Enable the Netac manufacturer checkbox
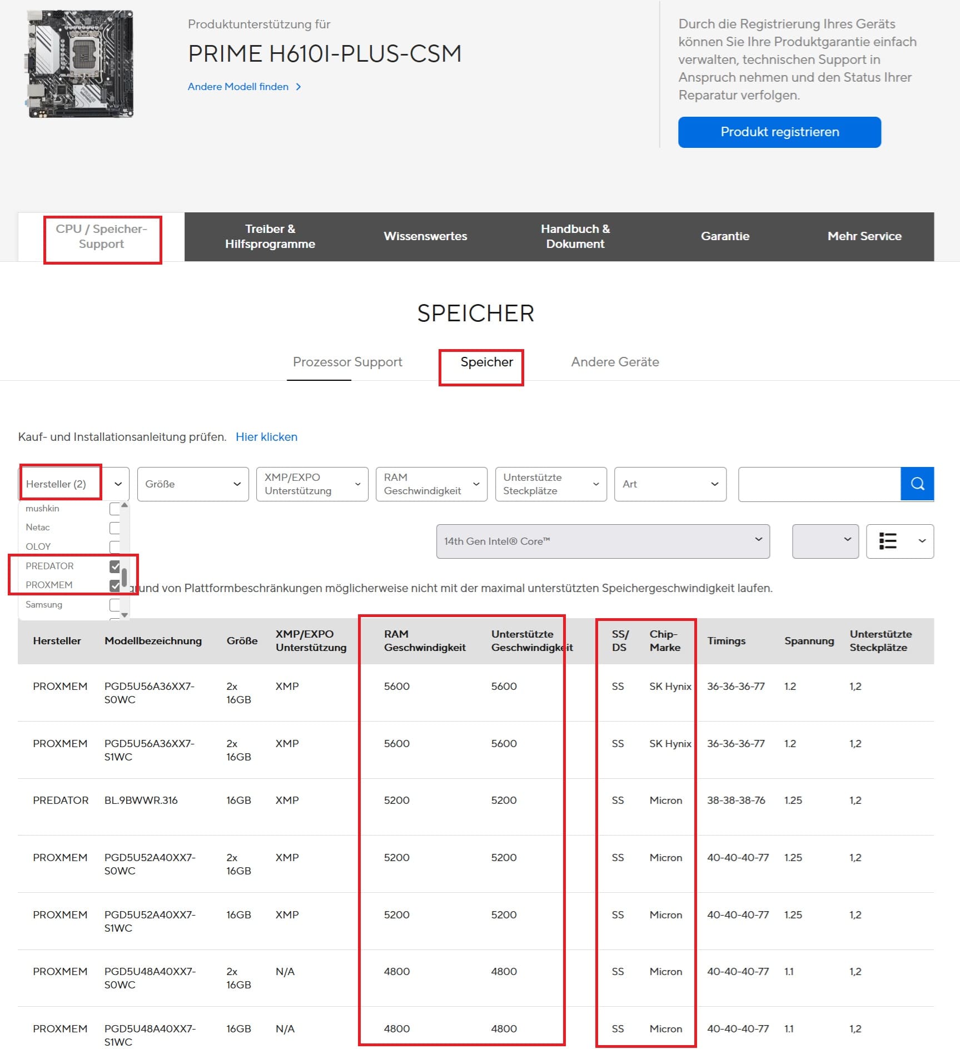The width and height of the screenshot is (960, 1049). (115, 528)
